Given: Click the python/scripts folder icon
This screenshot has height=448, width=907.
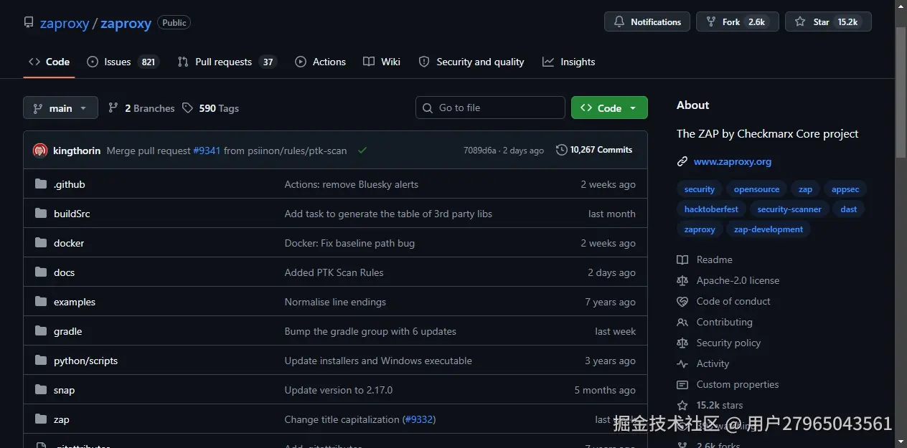Looking at the screenshot, I should click(x=41, y=361).
